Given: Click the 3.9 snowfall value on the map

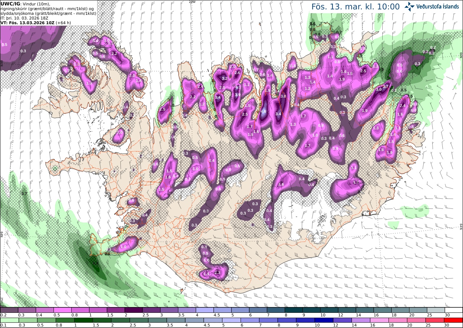Looking at the screenshot, I should pyautogui.click(x=238, y=95).
